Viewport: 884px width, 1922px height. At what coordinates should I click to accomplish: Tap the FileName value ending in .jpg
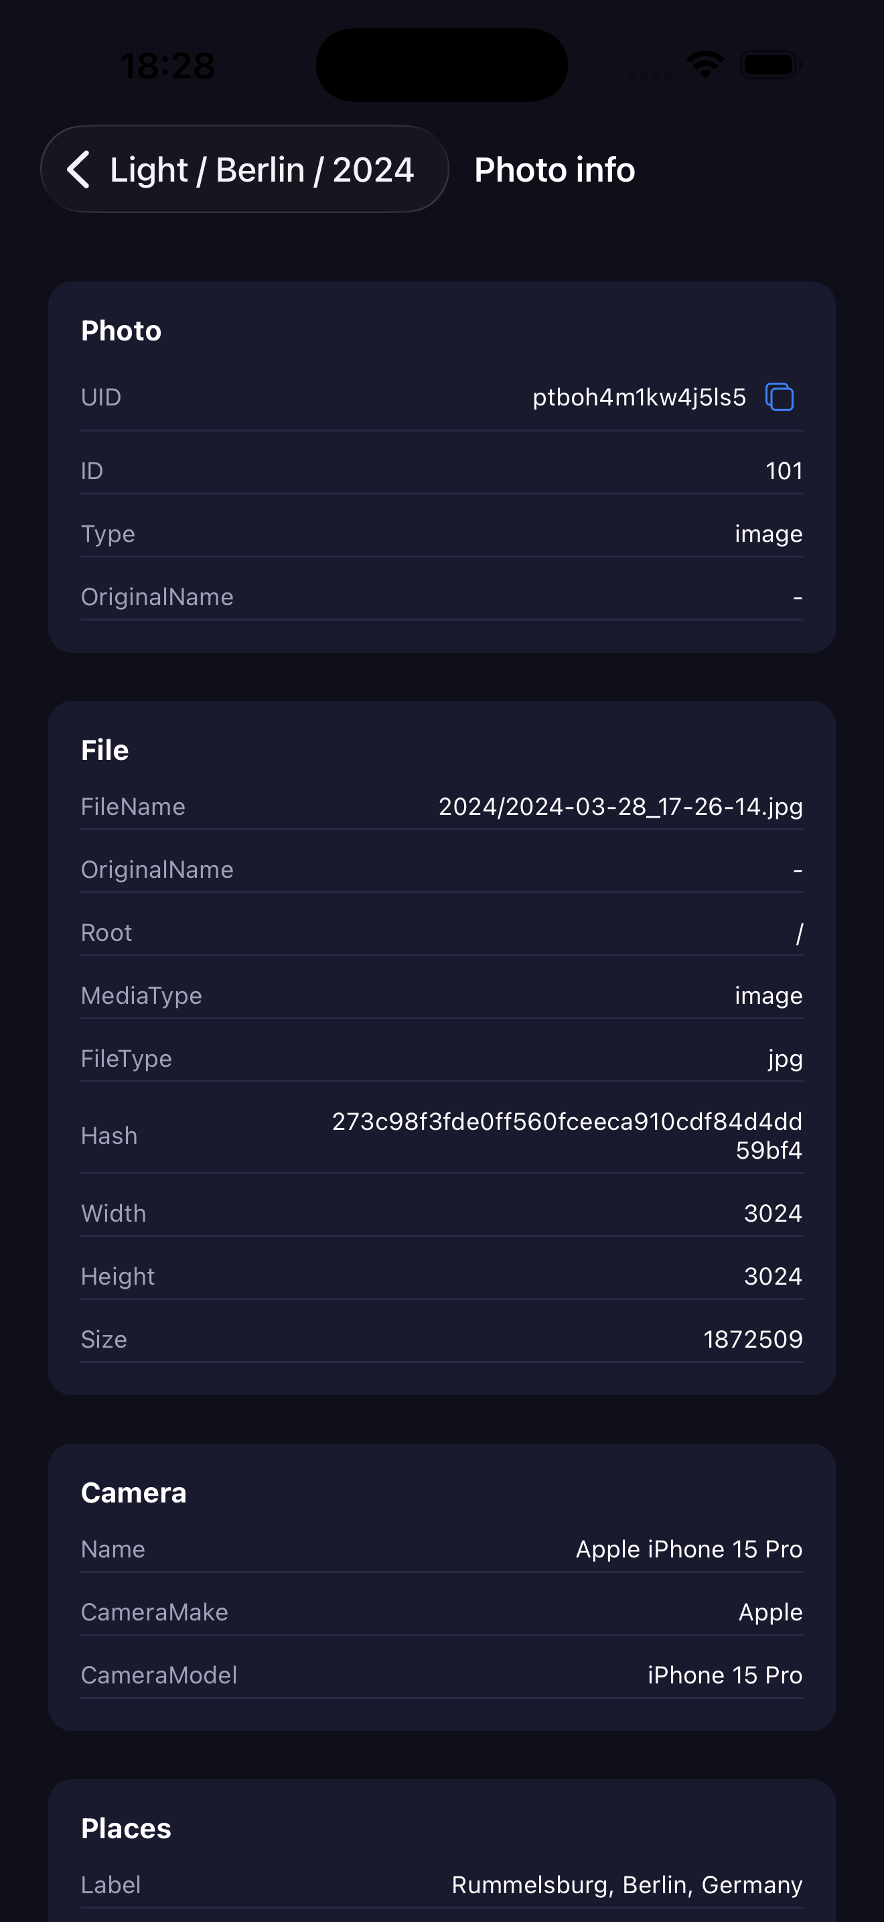[620, 807]
